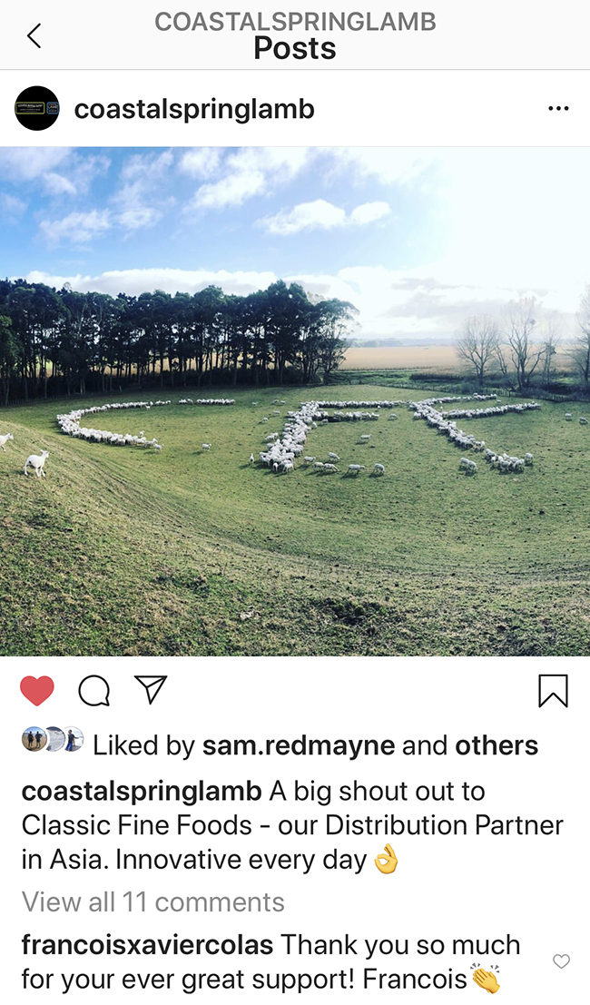This screenshot has width=590, height=1005.
Task: Tap the sheep field post photo
Action: tap(295, 401)
